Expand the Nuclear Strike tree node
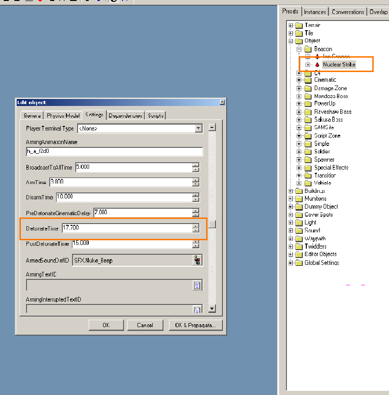Image resolution: width=389 pixels, height=395 pixels. click(307, 65)
